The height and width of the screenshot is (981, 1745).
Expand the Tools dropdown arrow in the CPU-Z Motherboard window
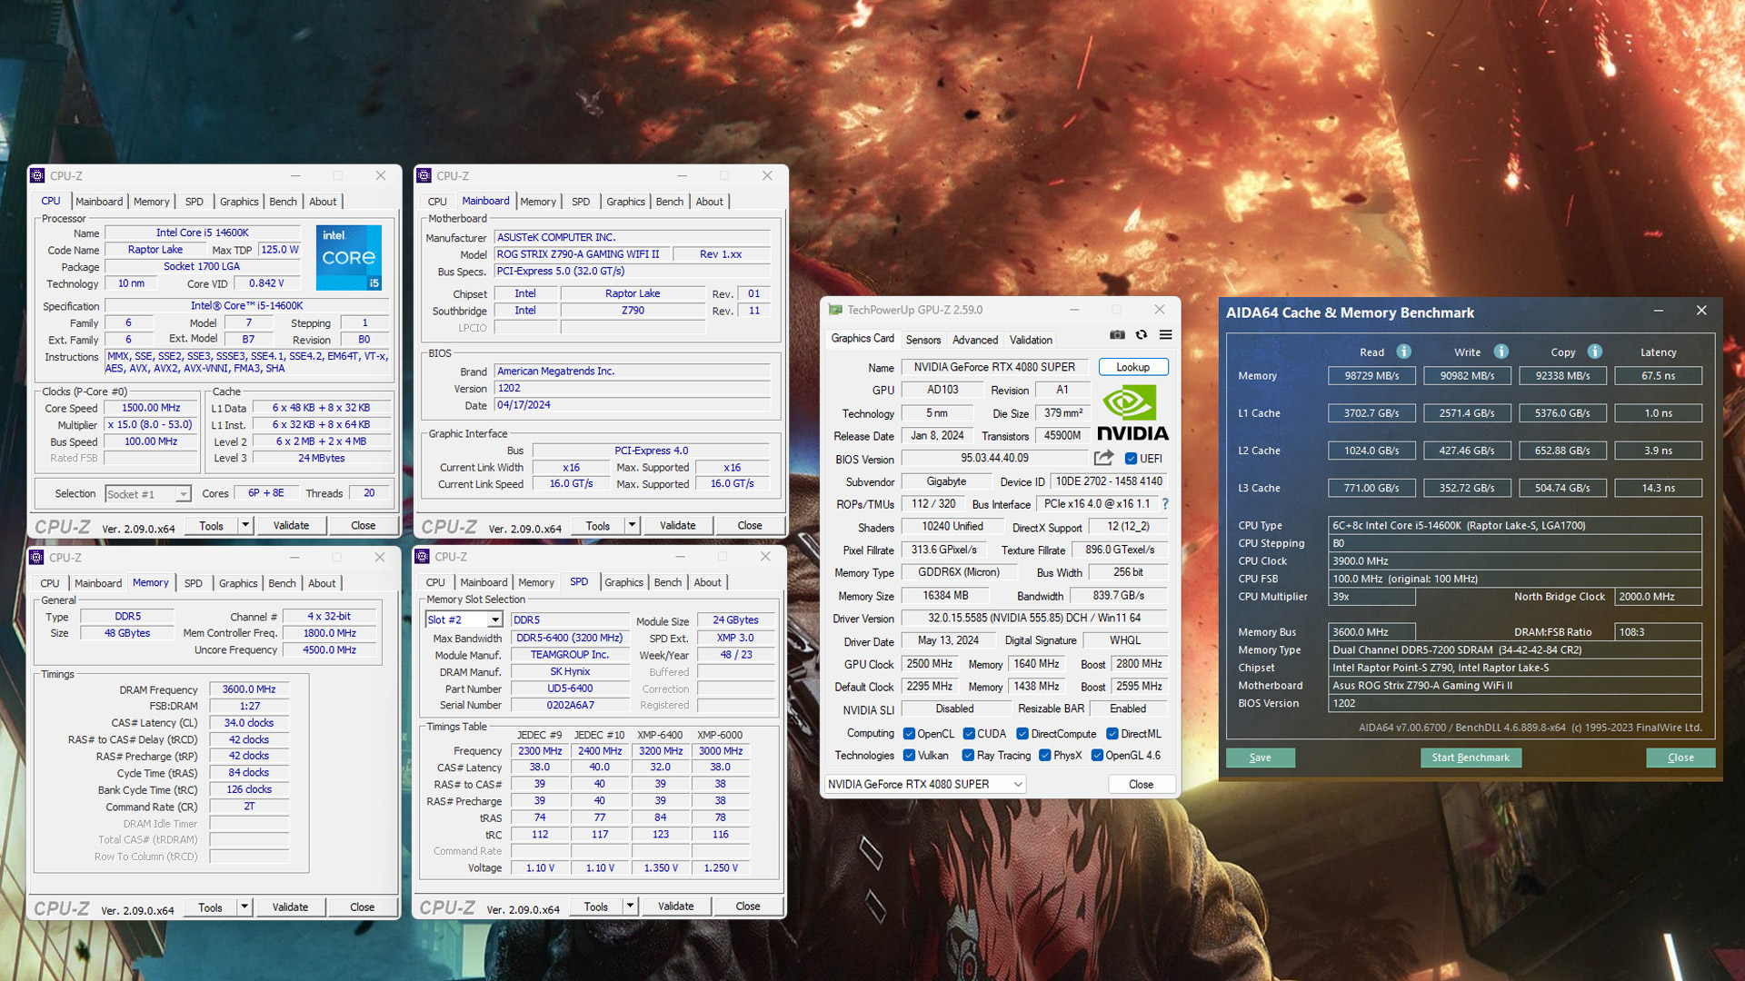click(x=632, y=525)
